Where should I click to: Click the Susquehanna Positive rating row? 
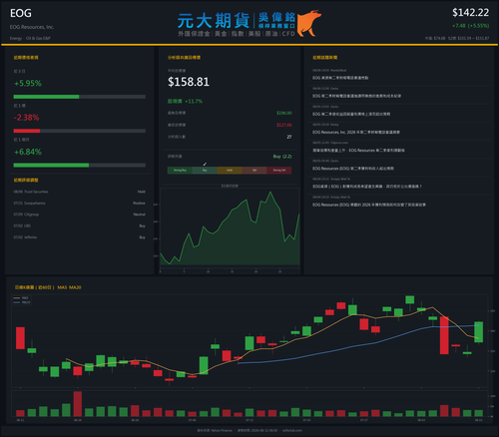click(79, 204)
